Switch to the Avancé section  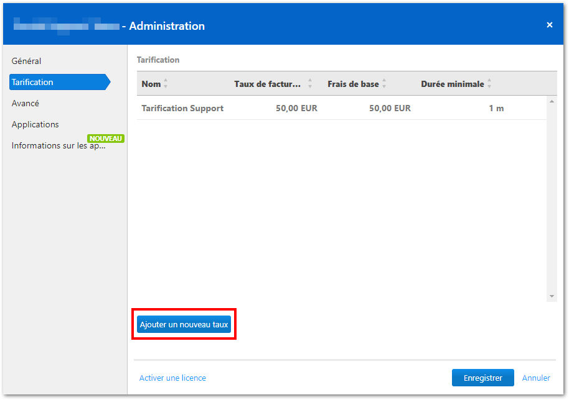click(25, 103)
